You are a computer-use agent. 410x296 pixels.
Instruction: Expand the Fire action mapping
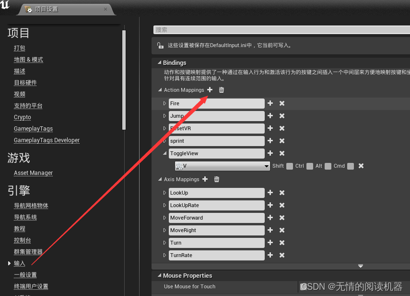(164, 103)
